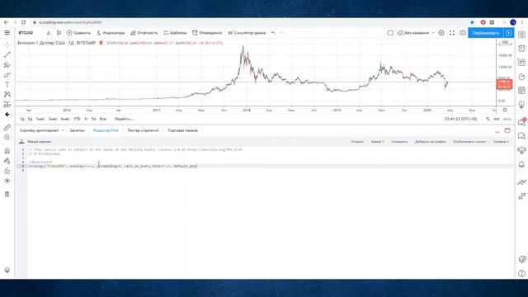Select the trend line drawing tool
The width and height of the screenshot is (528, 297).
click(7, 54)
